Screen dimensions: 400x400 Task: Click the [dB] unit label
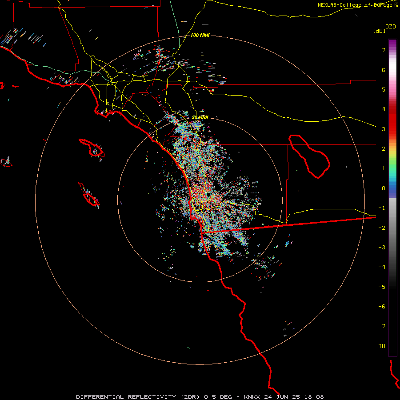(379, 31)
